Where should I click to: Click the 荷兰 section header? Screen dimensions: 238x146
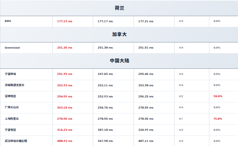(119, 8)
